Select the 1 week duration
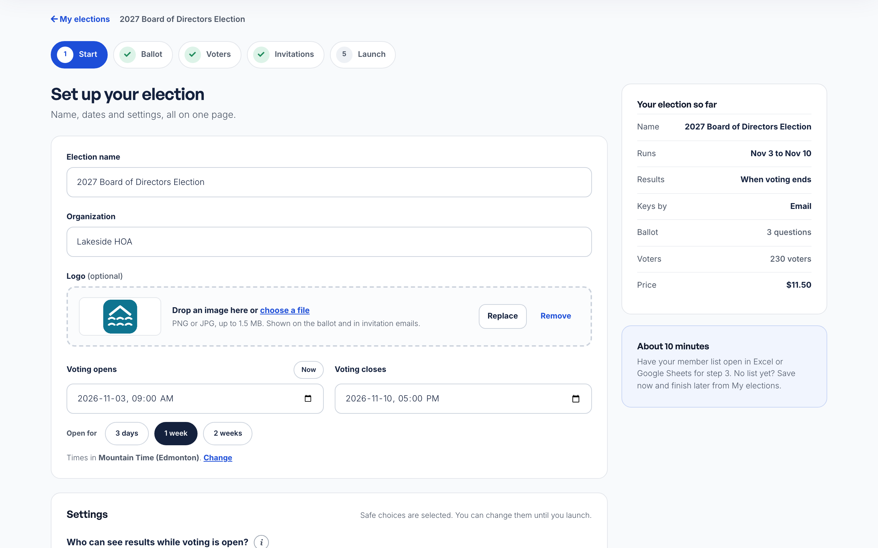Image resolution: width=878 pixels, height=548 pixels. (x=176, y=434)
